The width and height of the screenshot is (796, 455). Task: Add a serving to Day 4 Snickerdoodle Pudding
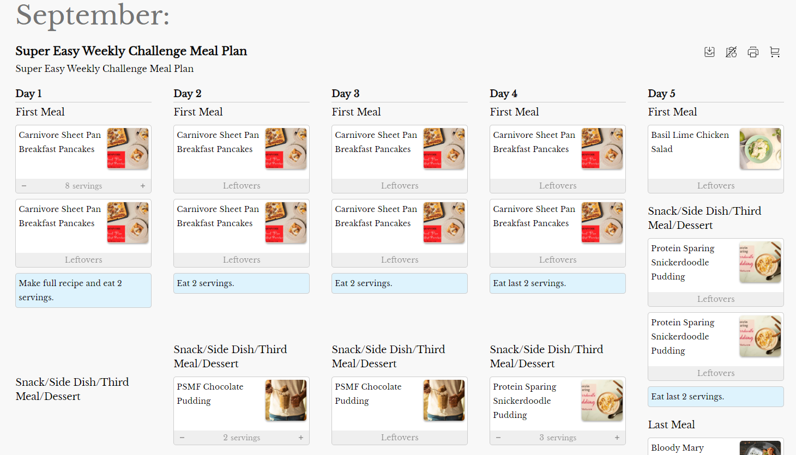pos(617,438)
